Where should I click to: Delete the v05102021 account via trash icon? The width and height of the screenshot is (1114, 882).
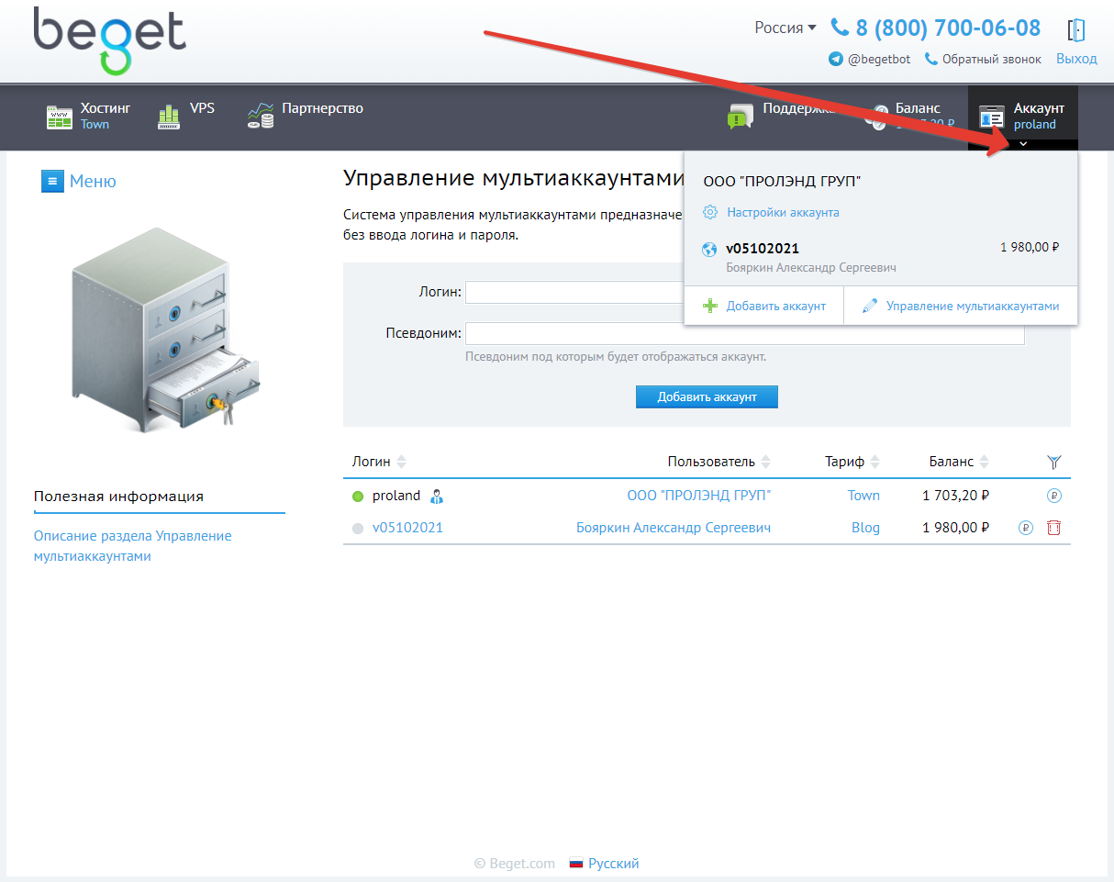pos(1053,528)
